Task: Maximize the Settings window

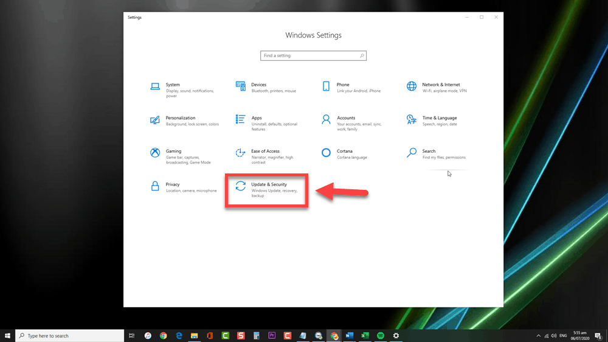Action: (482, 17)
